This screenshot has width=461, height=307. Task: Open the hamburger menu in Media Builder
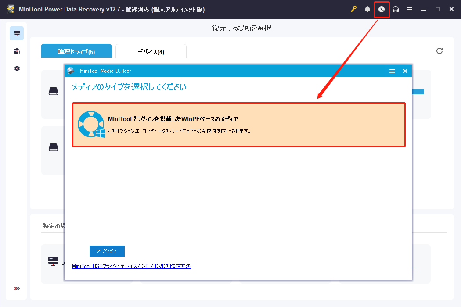coord(392,71)
